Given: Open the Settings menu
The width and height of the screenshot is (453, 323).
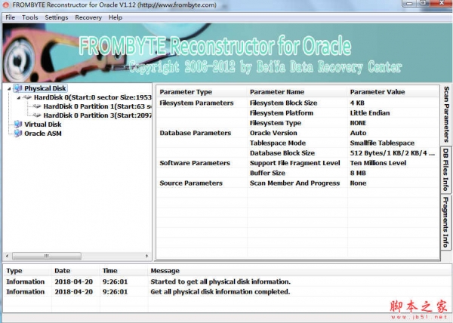Looking at the screenshot, I should click(x=56, y=17).
